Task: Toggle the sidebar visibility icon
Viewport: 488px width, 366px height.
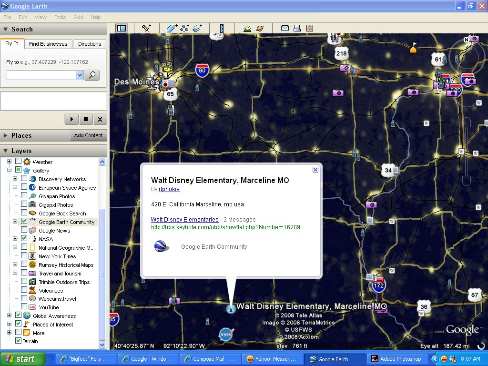Action: pos(122,28)
